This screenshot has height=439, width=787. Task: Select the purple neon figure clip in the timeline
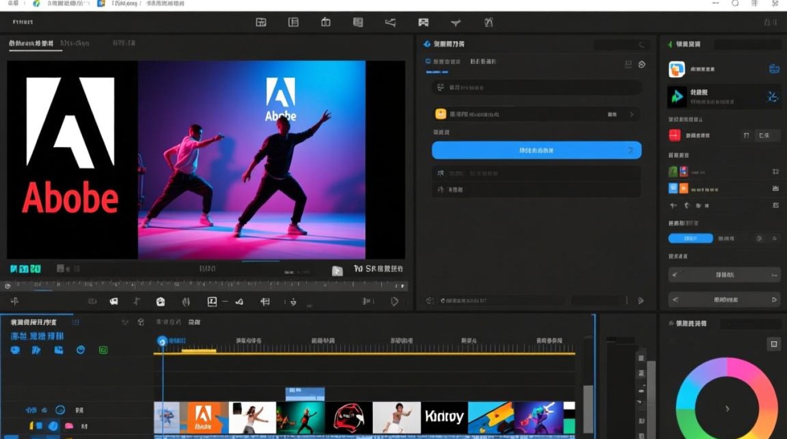coord(539,417)
